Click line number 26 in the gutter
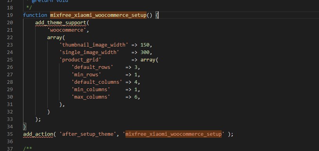The image size is (319, 151). pos(10,67)
